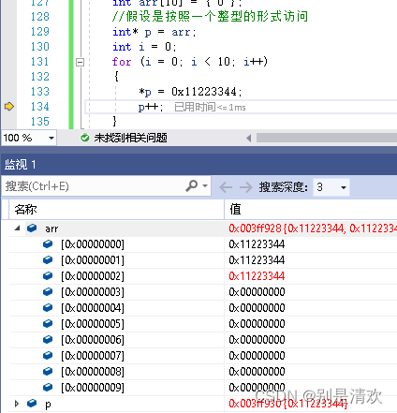Click the cube icon for [0x00000003]
Viewport: 397px width, 413px height.
tap(48, 291)
